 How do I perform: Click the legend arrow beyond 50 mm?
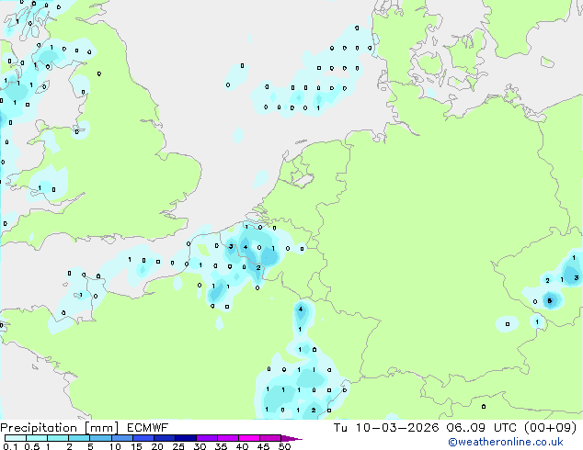point(291,438)
